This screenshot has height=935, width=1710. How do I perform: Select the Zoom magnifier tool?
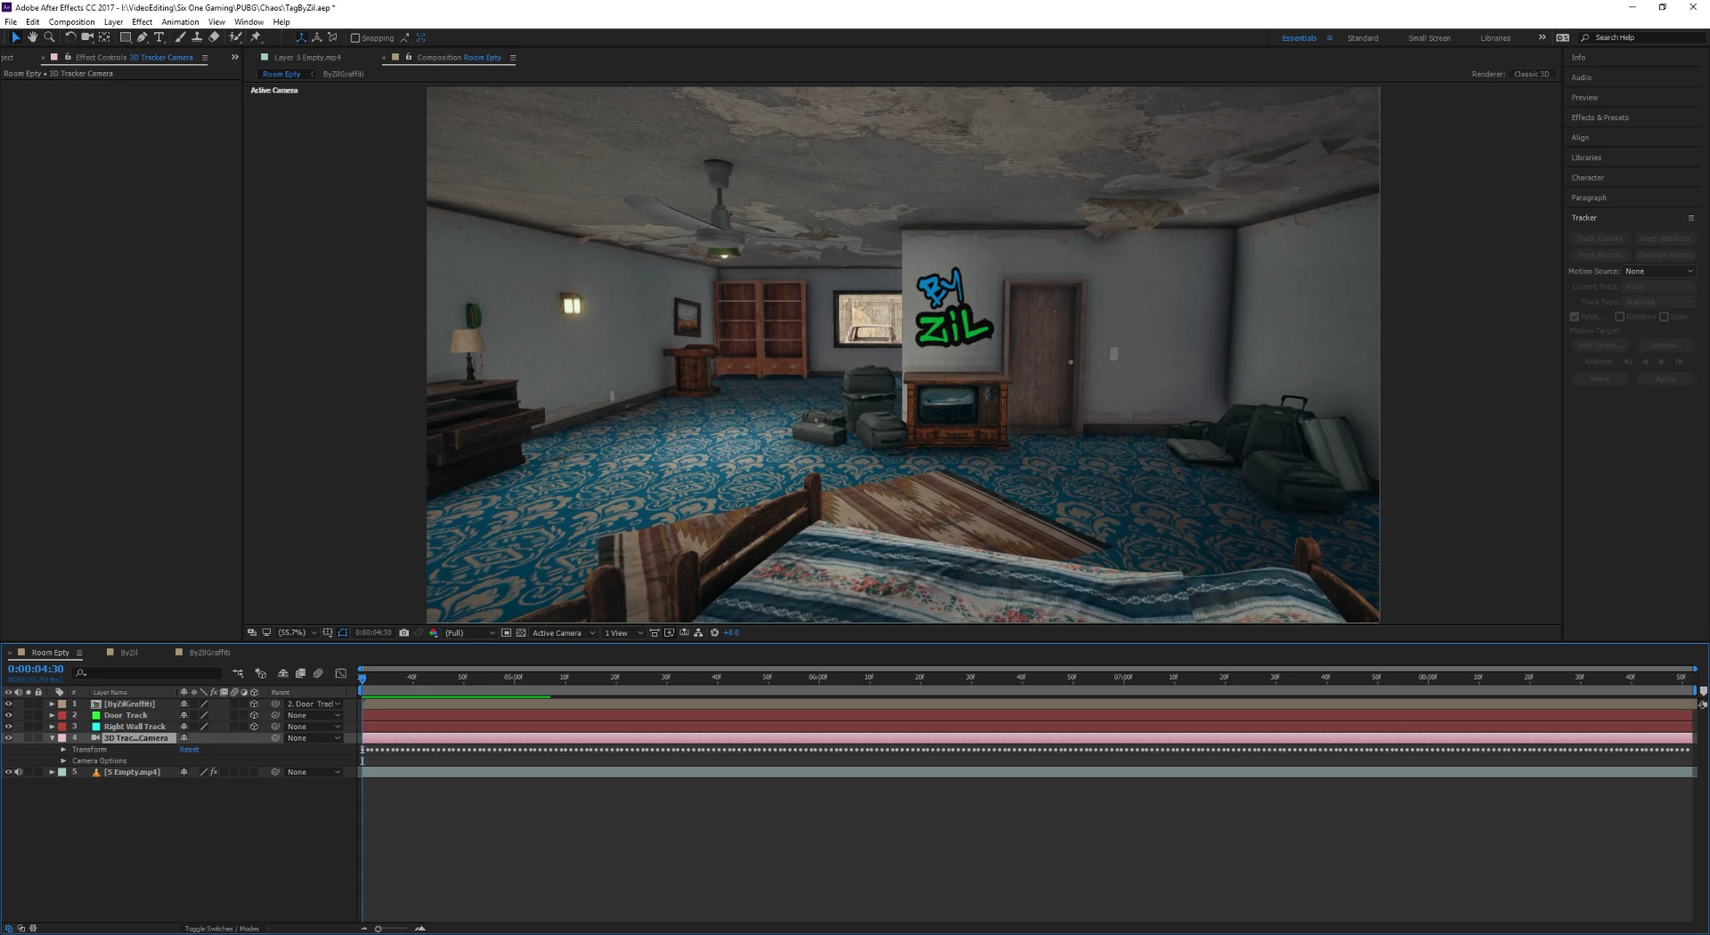pos(49,37)
